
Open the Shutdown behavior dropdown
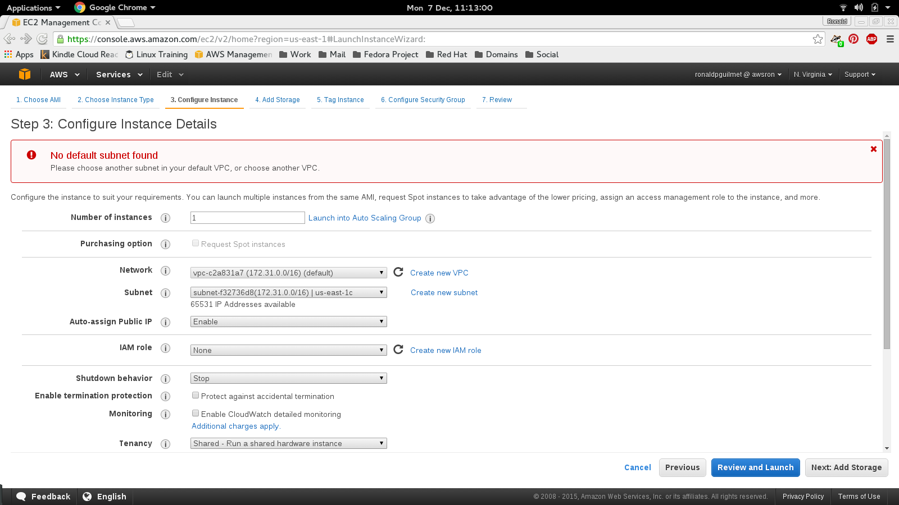click(x=289, y=378)
